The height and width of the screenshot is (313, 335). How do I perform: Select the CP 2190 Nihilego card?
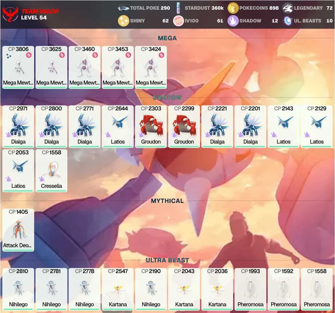(151, 289)
